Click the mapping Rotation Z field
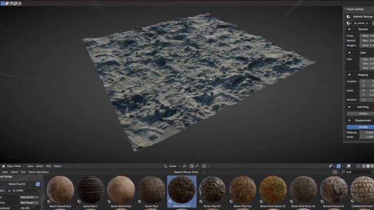 click(367, 100)
